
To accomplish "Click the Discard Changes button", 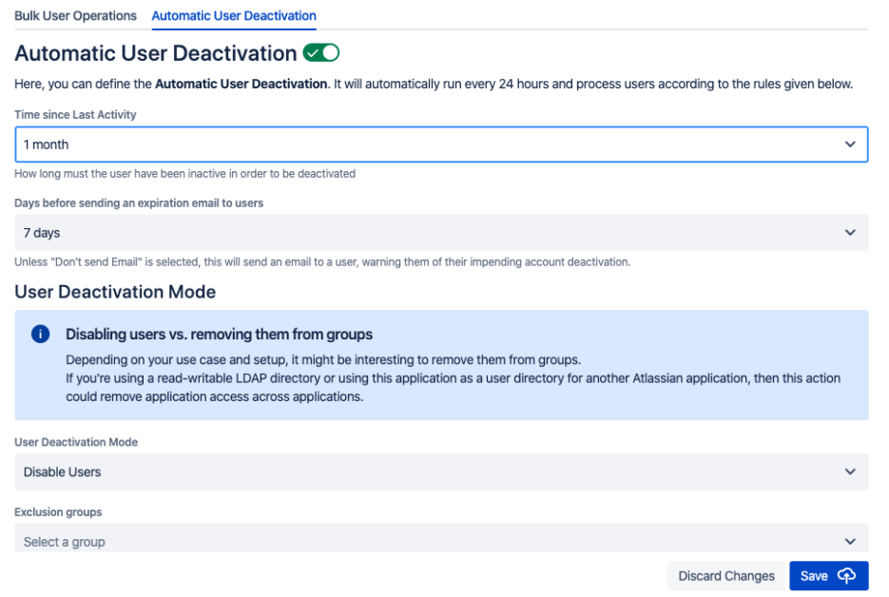I will [726, 576].
